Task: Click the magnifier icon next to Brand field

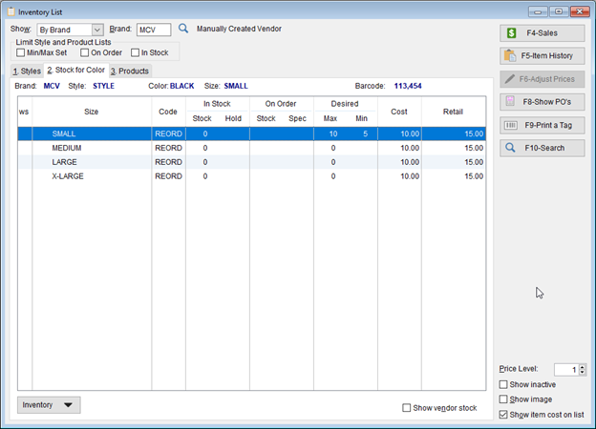Action: 183,30
